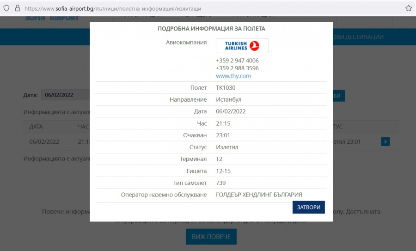Click the ВИЖ ПОВЕЧЕ button

(x=211, y=237)
